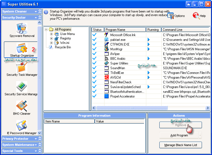Open IE Password Manager icon
212x155 pixels.
pos(22,126)
